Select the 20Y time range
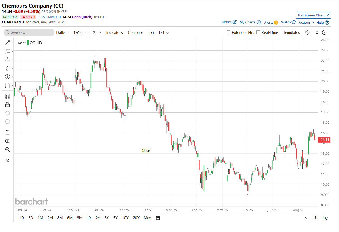This screenshot has width=339, height=232. (x=136, y=218)
